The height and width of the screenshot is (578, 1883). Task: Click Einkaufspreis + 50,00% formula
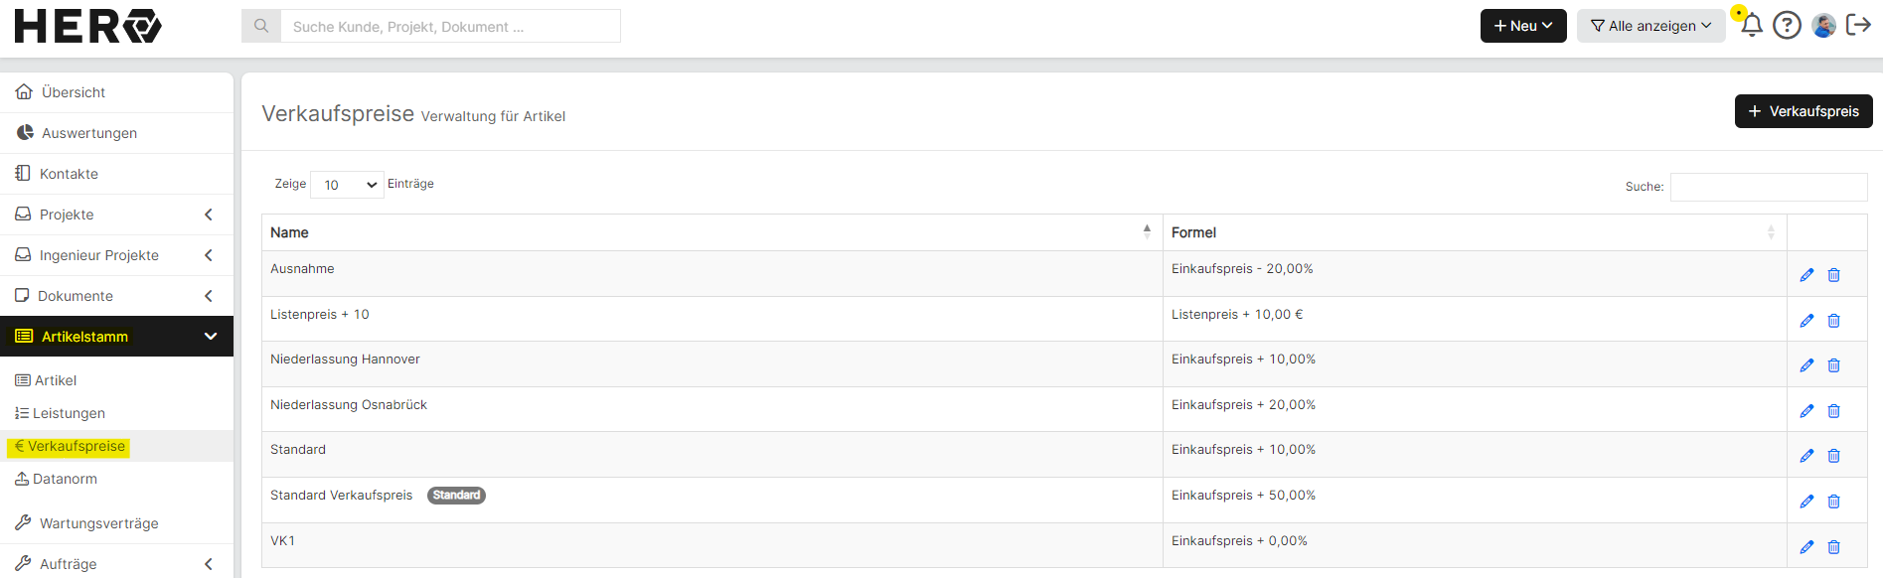pyautogui.click(x=1243, y=496)
